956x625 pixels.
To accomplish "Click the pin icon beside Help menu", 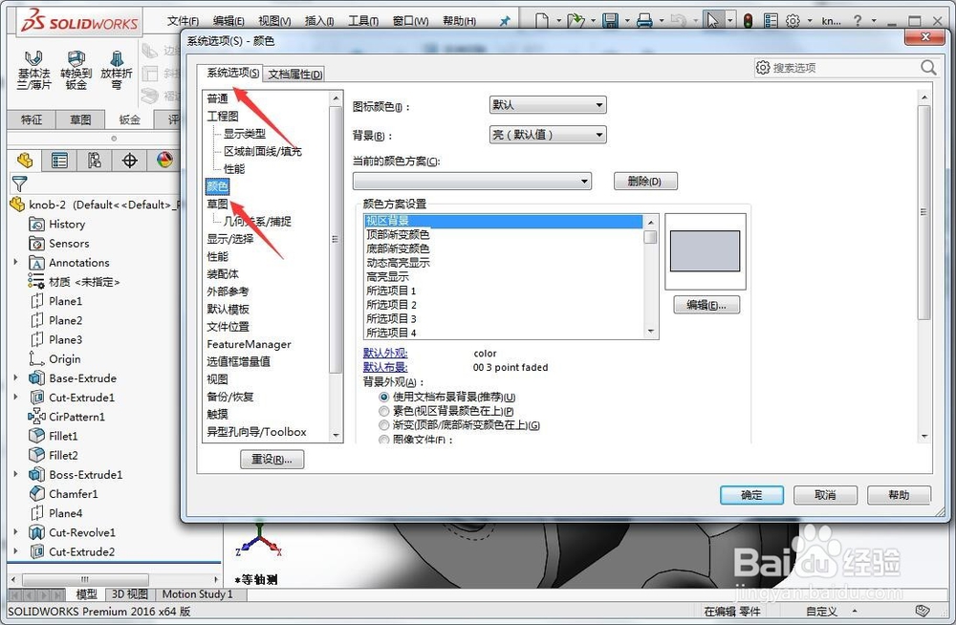I will click(505, 21).
